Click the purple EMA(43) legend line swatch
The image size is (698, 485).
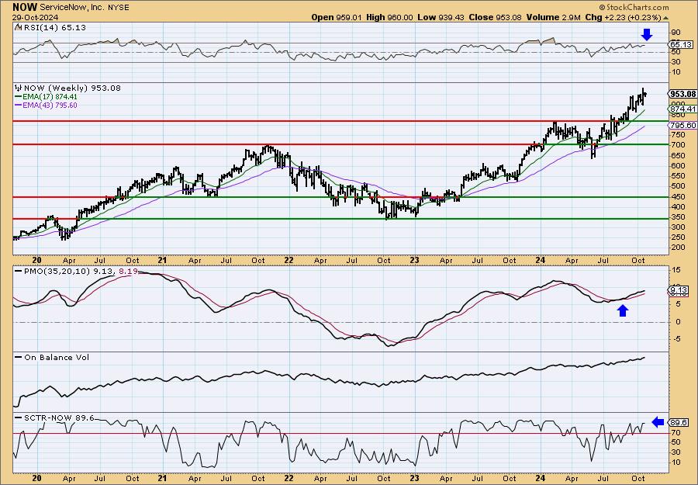click(x=19, y=106)
